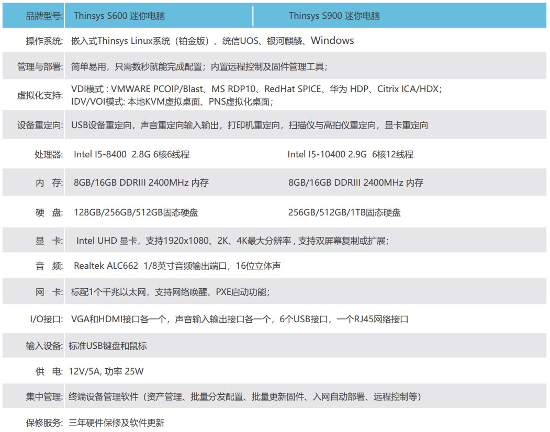Screen dimensions: 550x432
Task: Click the 操作系统 row label
Action: (44, 41)
